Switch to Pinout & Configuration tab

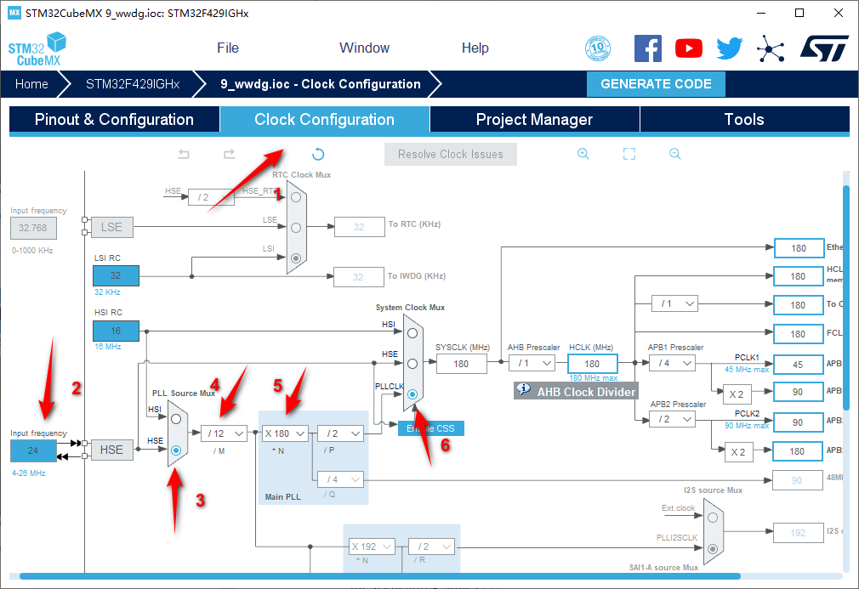click(x=114, y=120)
